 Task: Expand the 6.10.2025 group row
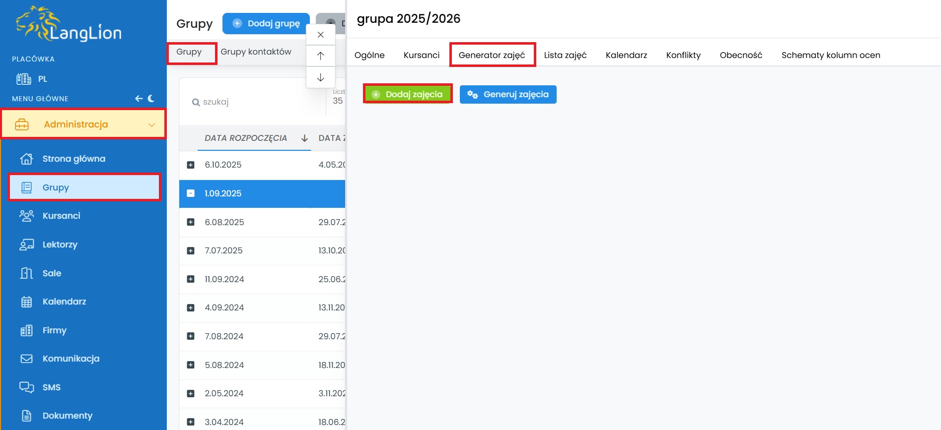click(x=191, y=165)
